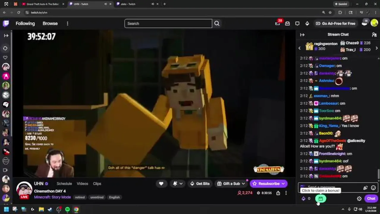Click the unretired stream tag
Image resolution: width=380 pixels, height=214 pixels.
[97, 197]
